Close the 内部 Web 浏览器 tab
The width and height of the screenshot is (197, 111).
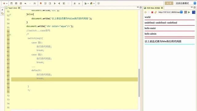point(162,8)
